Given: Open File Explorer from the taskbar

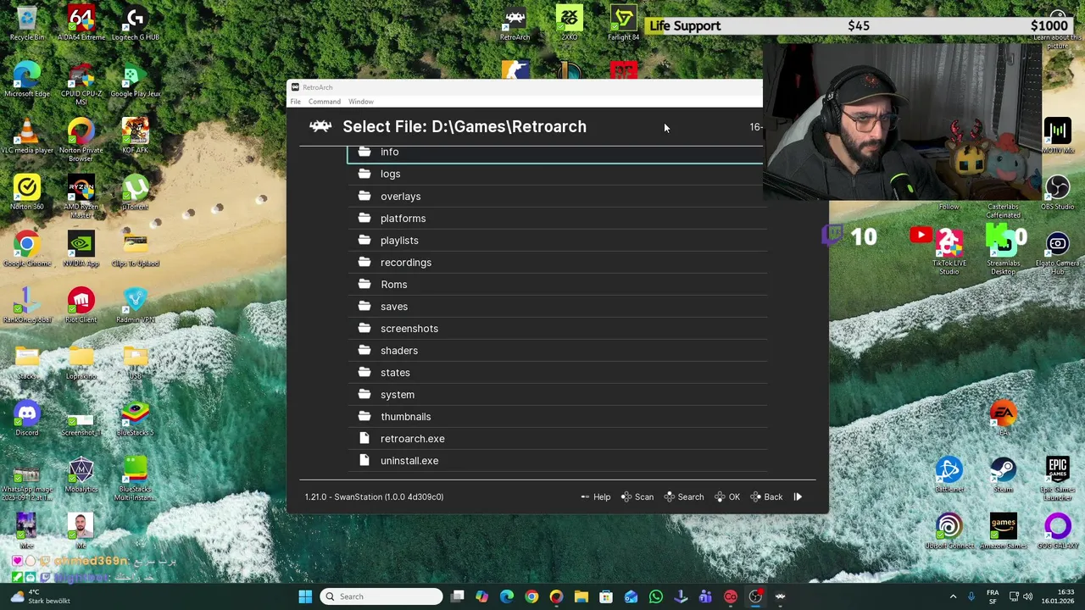Looking at the screenshot, I should point(581,596).
